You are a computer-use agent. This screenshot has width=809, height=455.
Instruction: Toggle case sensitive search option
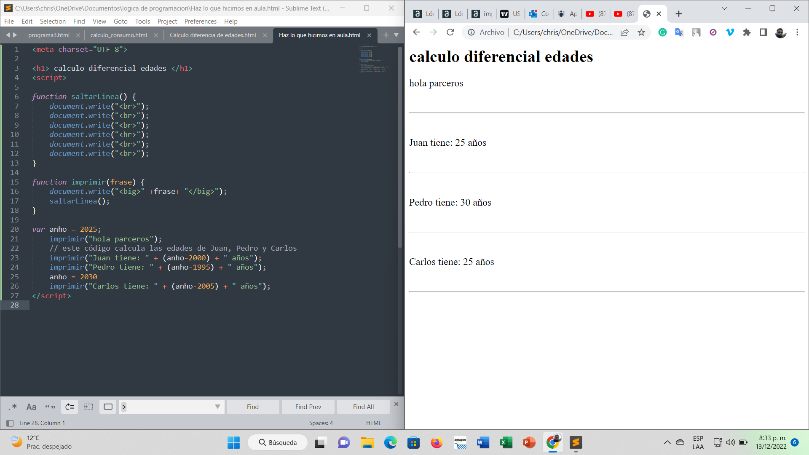[32, 407]
